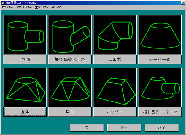Viewport: 186px width, 135px height.
Task: Open the 色の設定 menu
Action: click(7, 7)
